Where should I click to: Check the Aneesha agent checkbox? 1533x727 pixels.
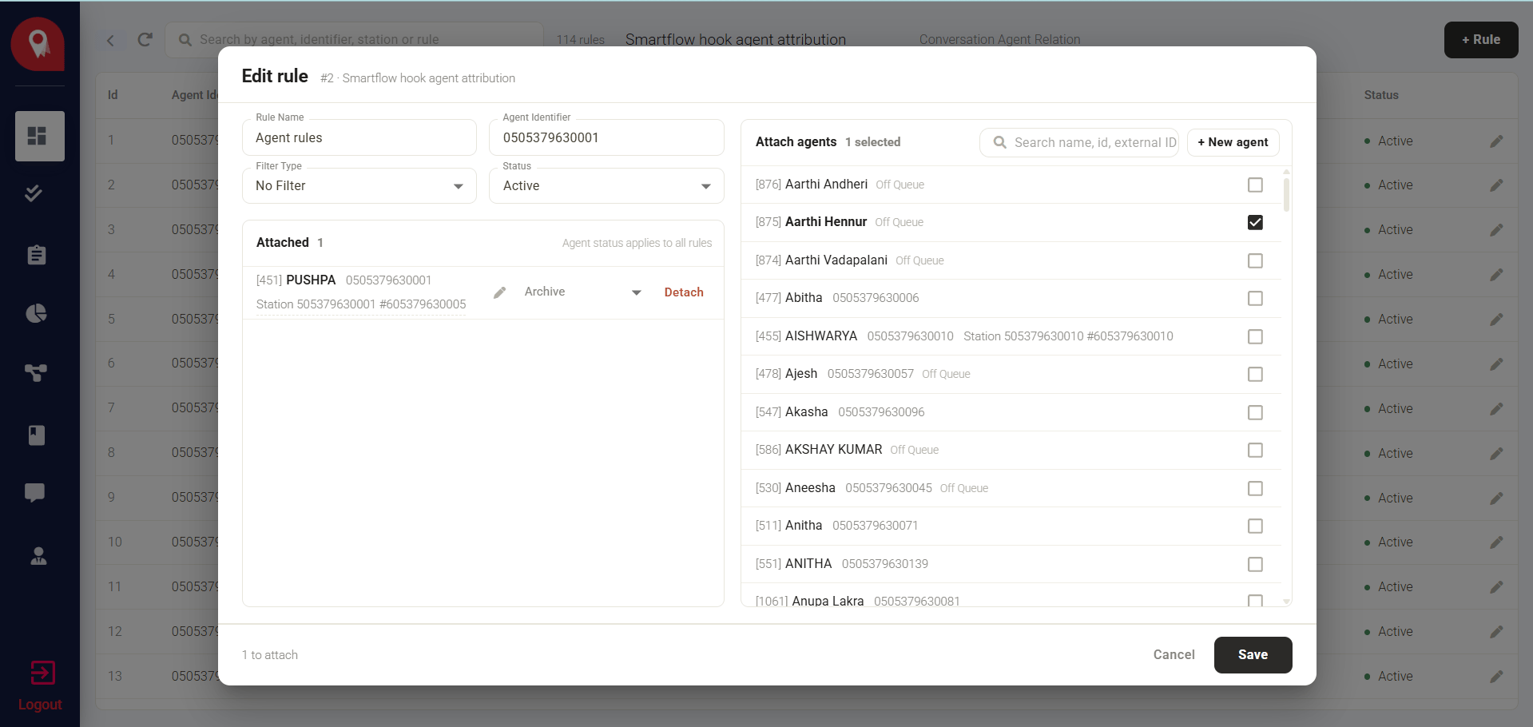click(1255, 488)
